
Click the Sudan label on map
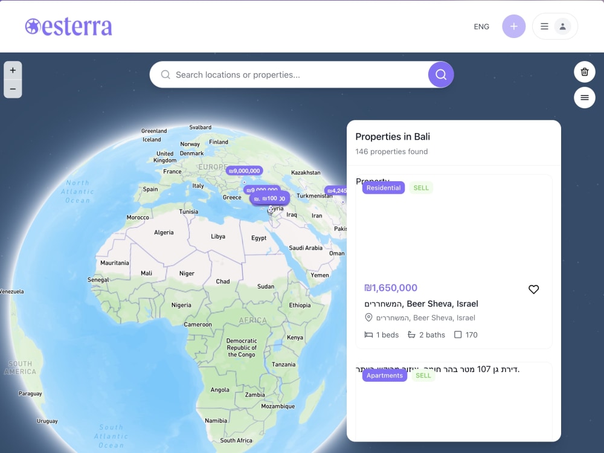coord(266,286)
